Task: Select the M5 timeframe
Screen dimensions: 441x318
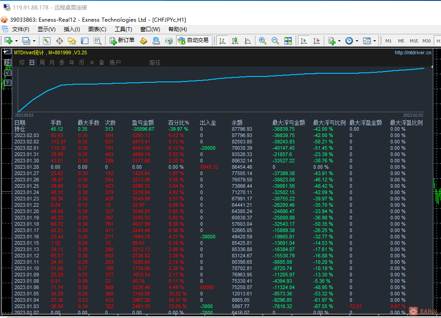Action: (401, 41)
